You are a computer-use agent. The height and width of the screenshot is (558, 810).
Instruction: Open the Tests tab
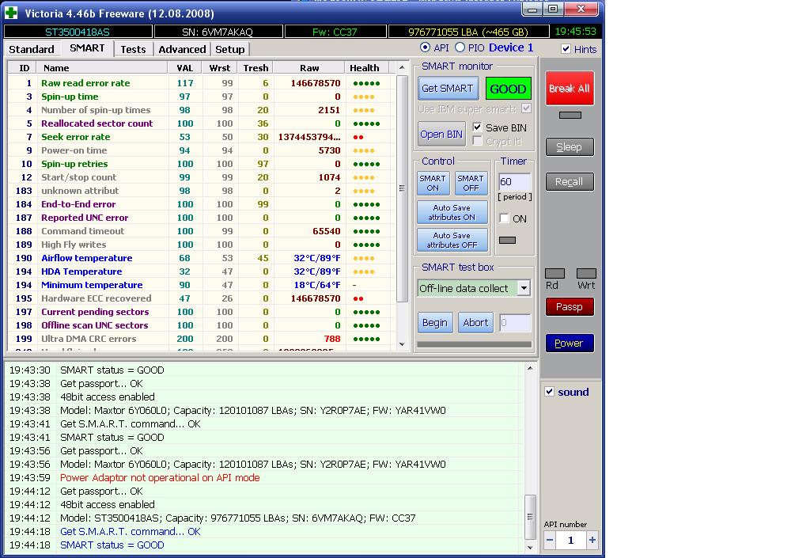tap(133, 49)
